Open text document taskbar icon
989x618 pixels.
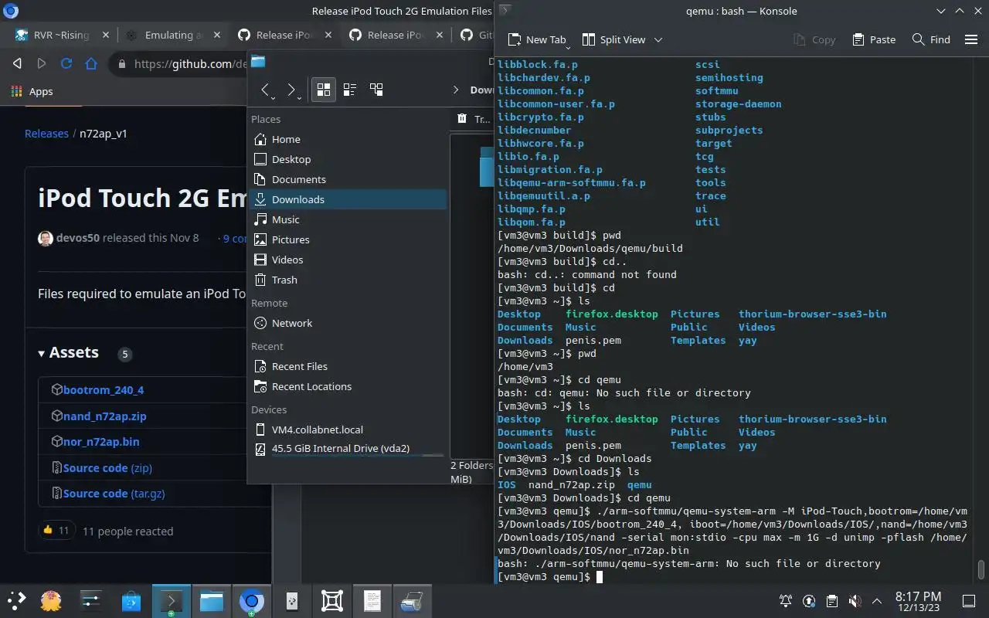tap(372, 600)
